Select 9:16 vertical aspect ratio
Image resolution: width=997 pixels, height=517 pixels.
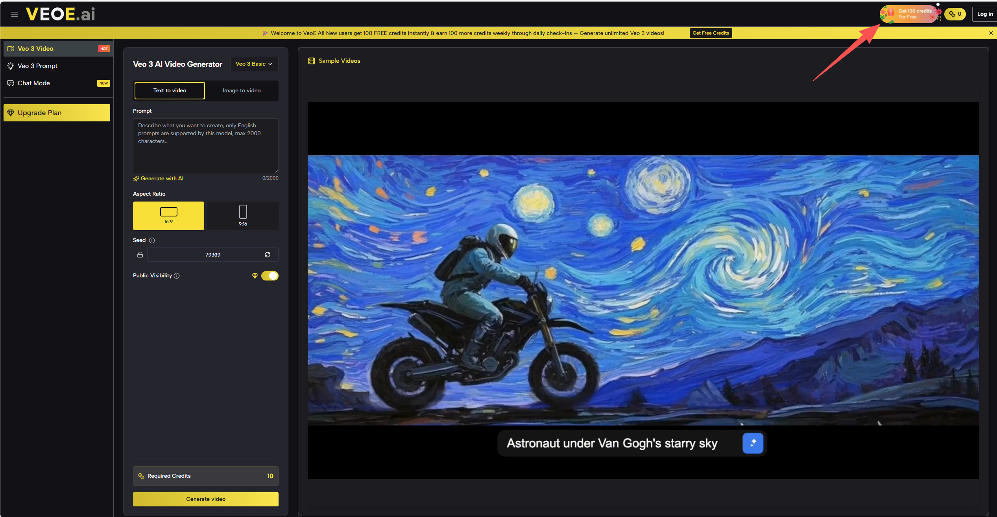(243, 216)
